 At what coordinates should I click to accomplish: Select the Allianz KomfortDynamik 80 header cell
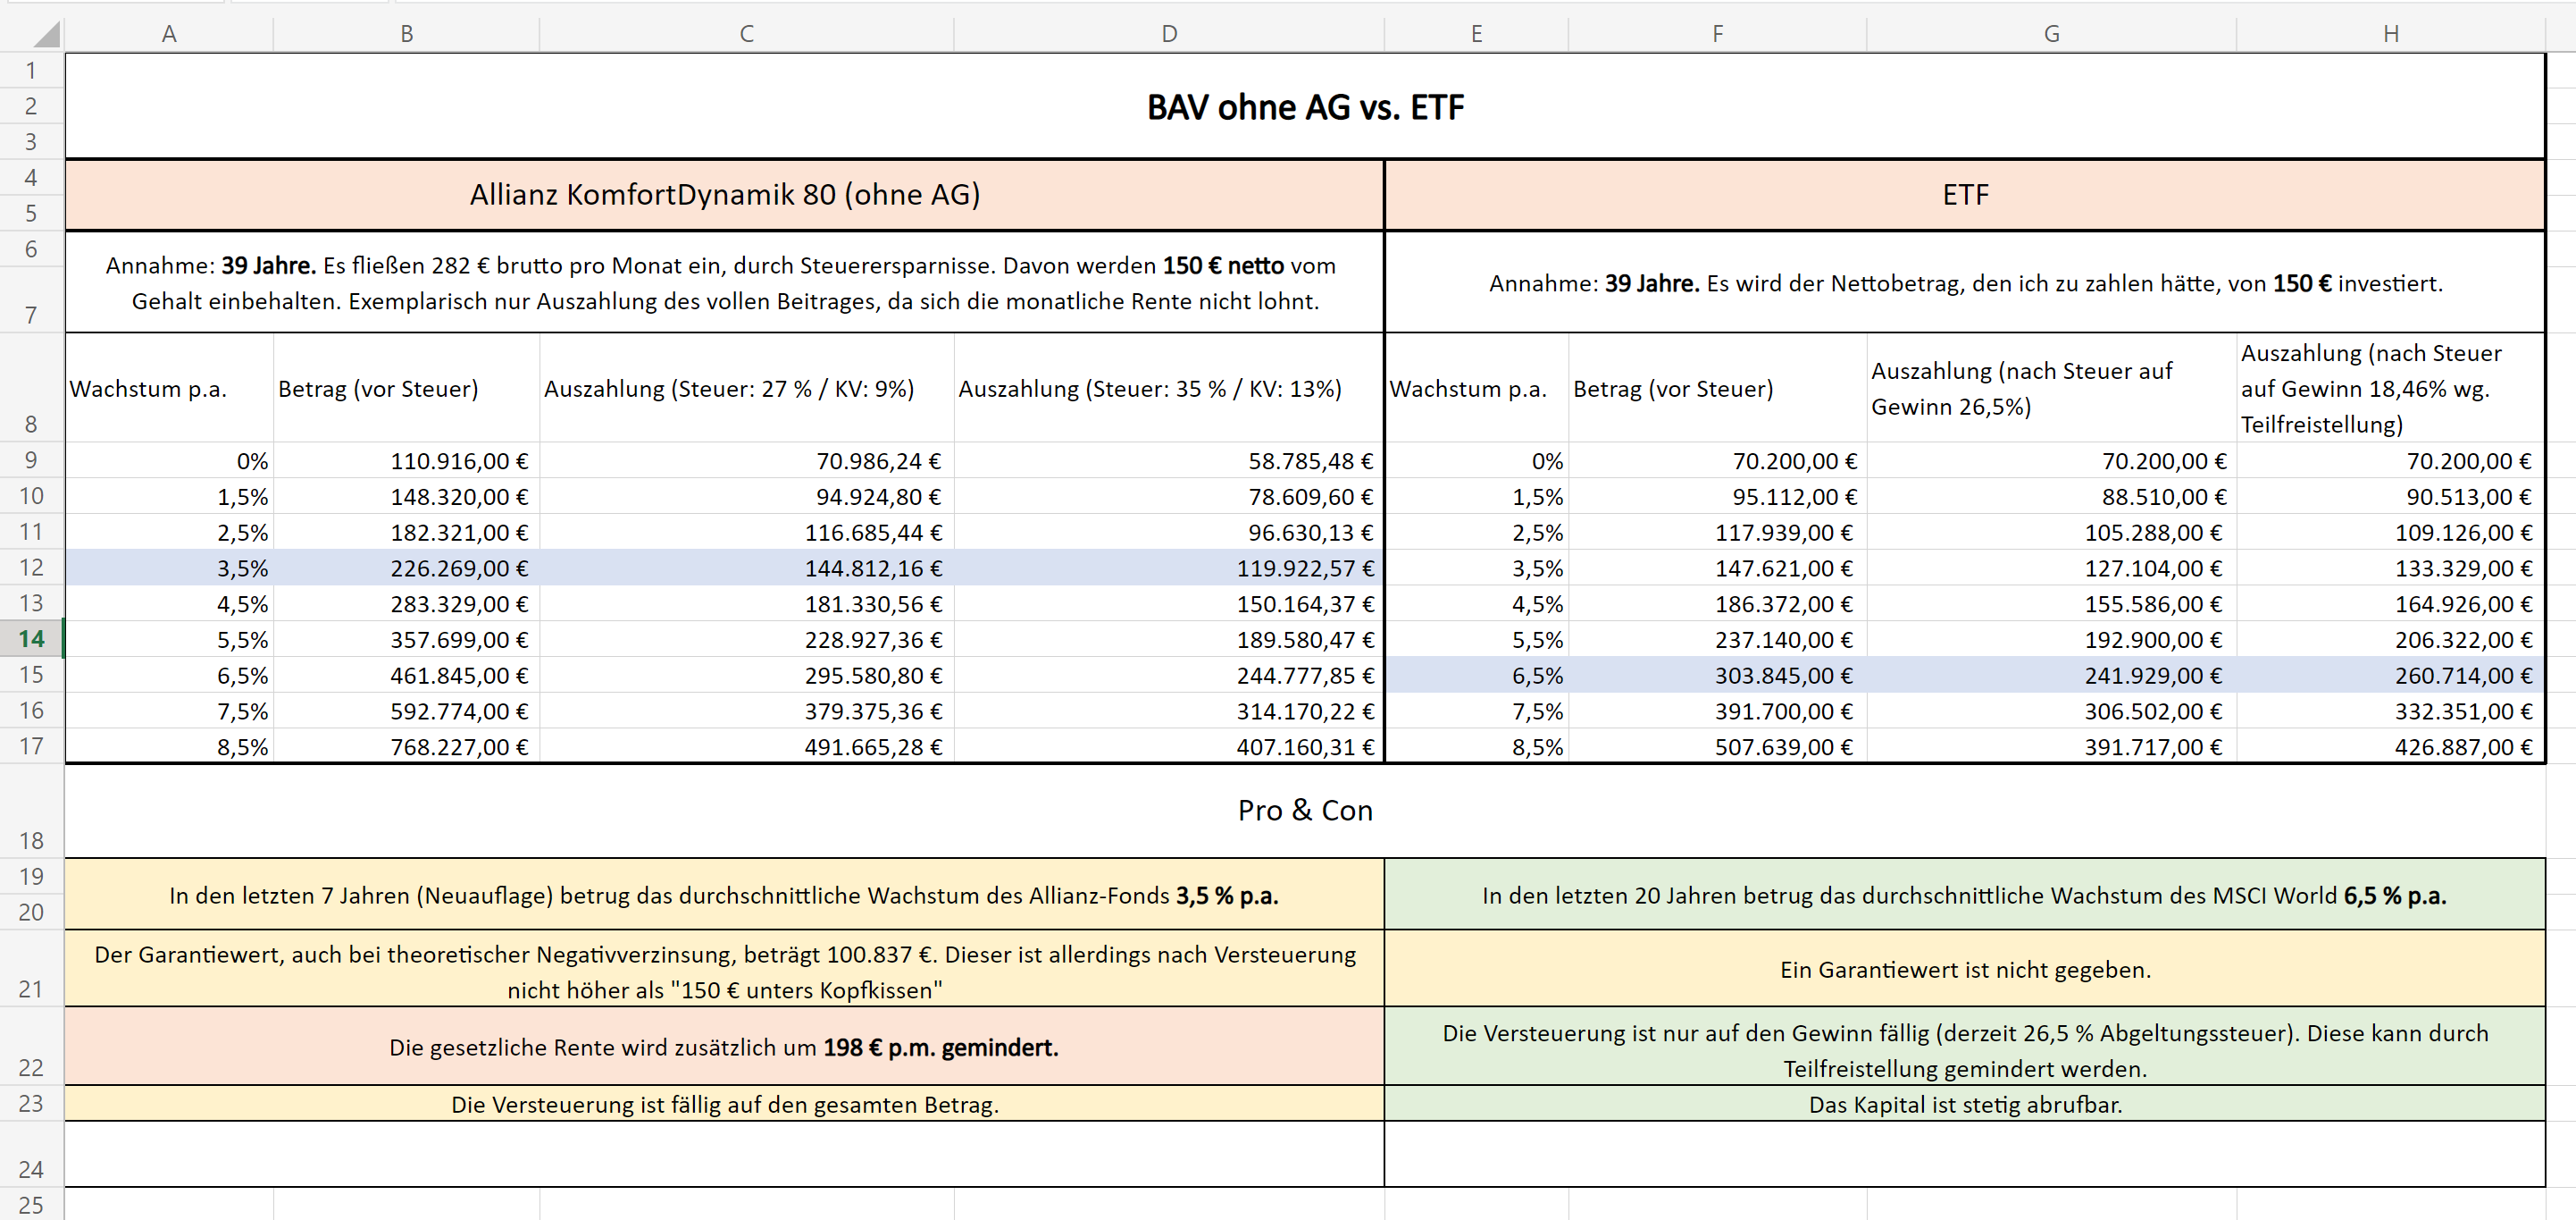(x=724, y=194)
